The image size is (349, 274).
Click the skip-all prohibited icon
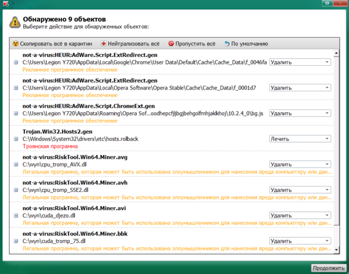pos(171,44)
